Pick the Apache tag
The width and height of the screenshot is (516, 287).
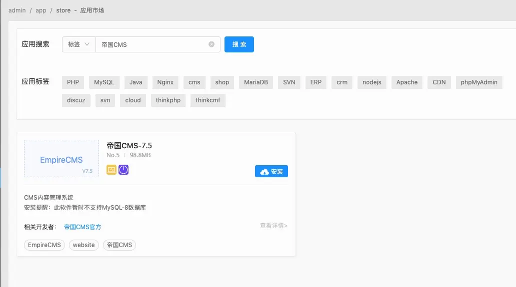pyautogui.click(x=406, y=82)
